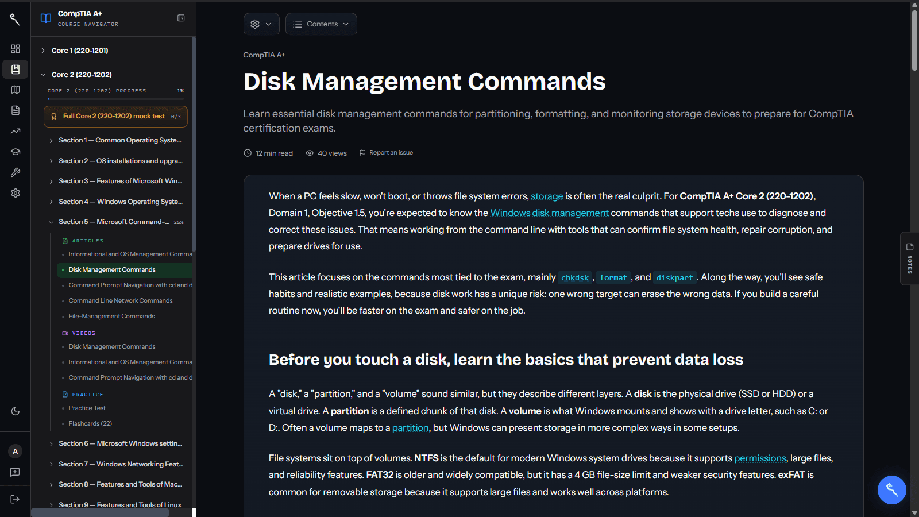Click the page's vertical scrollbar thumb

click(914, 40)
